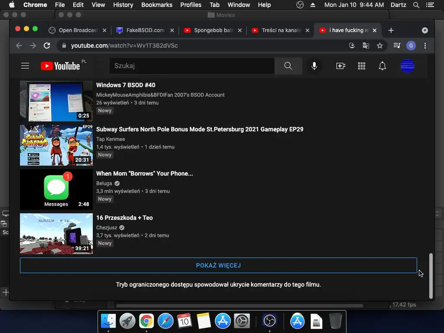This screenshot has width=444, height=333.
Task: Open the Window menu
Action: (239, 5)
